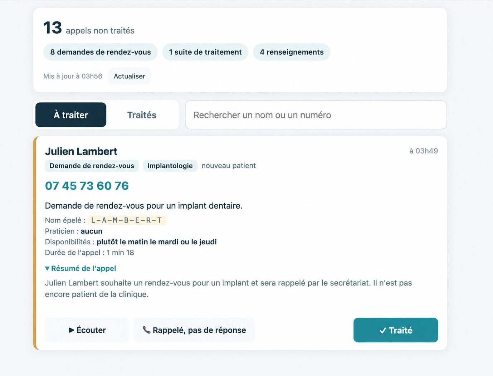Click the Implantologie tag

170,166
